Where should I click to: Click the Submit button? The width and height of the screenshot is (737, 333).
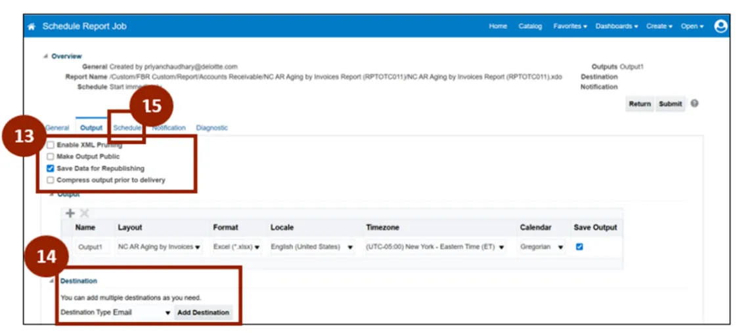(x=670, y=104)
